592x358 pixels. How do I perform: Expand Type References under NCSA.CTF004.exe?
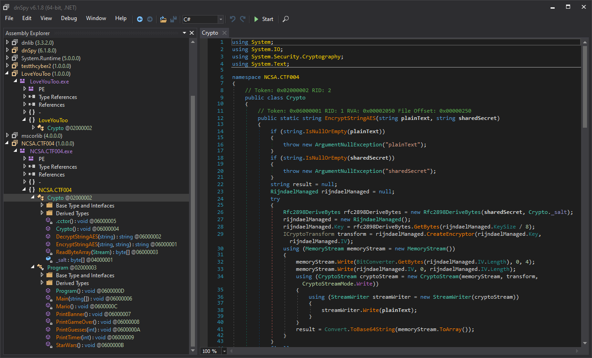25,166
